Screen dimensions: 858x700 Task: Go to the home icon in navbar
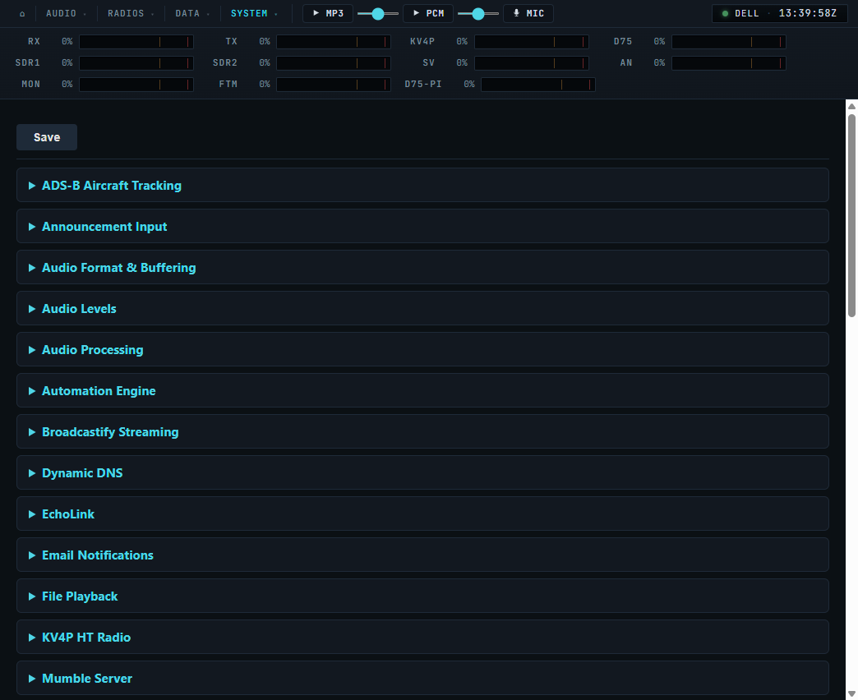point(22,14)
